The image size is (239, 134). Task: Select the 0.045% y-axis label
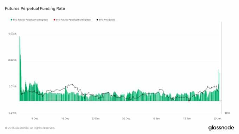tap(12, 60)
